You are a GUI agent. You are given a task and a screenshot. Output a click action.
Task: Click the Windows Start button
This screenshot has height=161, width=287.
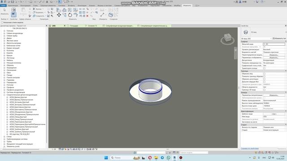point(106,157)
